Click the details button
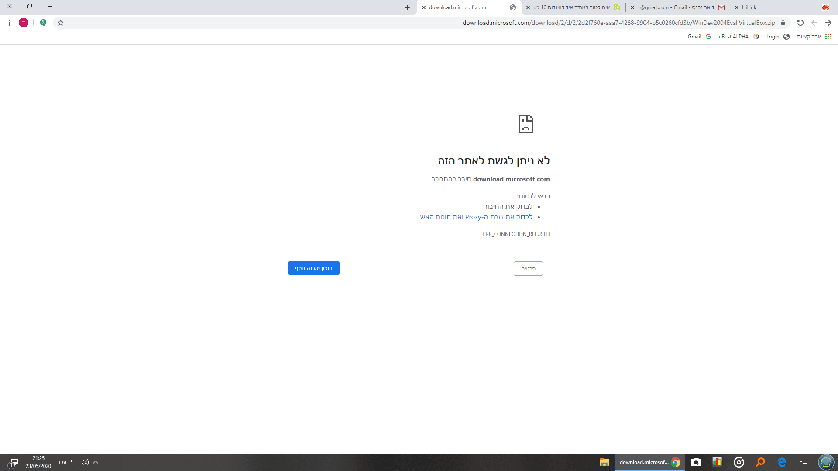Viewport: 838px width, 471px height. (528, 269)
